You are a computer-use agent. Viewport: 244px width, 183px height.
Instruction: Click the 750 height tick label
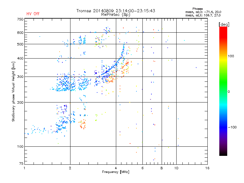pyautogui.click(x=20, y=19)
